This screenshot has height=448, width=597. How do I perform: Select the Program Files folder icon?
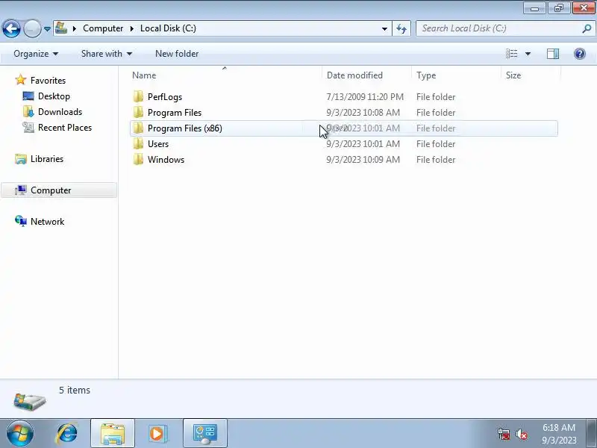point(138,113)
